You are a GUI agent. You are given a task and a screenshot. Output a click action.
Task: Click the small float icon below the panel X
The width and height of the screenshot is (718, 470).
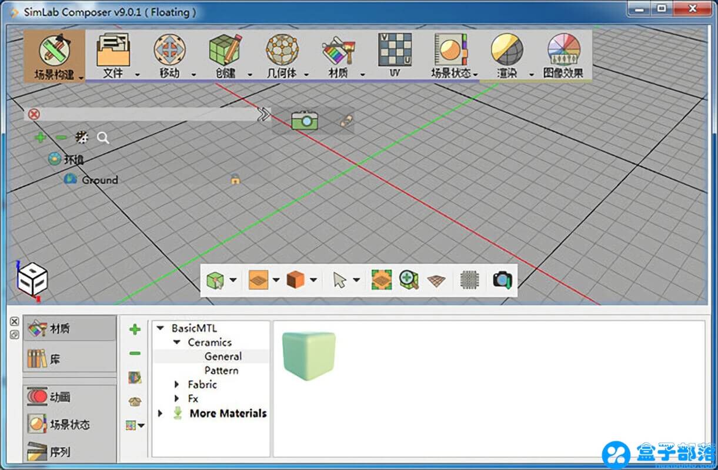pos(15,334)
